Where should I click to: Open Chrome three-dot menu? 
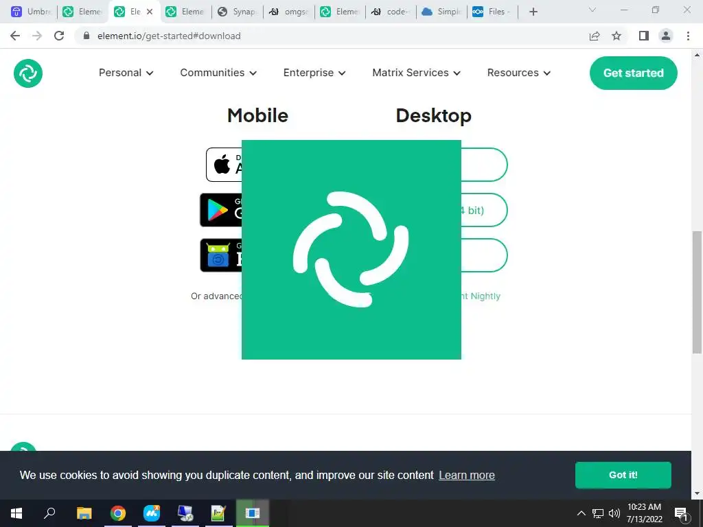pyautogui.click(x=688, y=36)
